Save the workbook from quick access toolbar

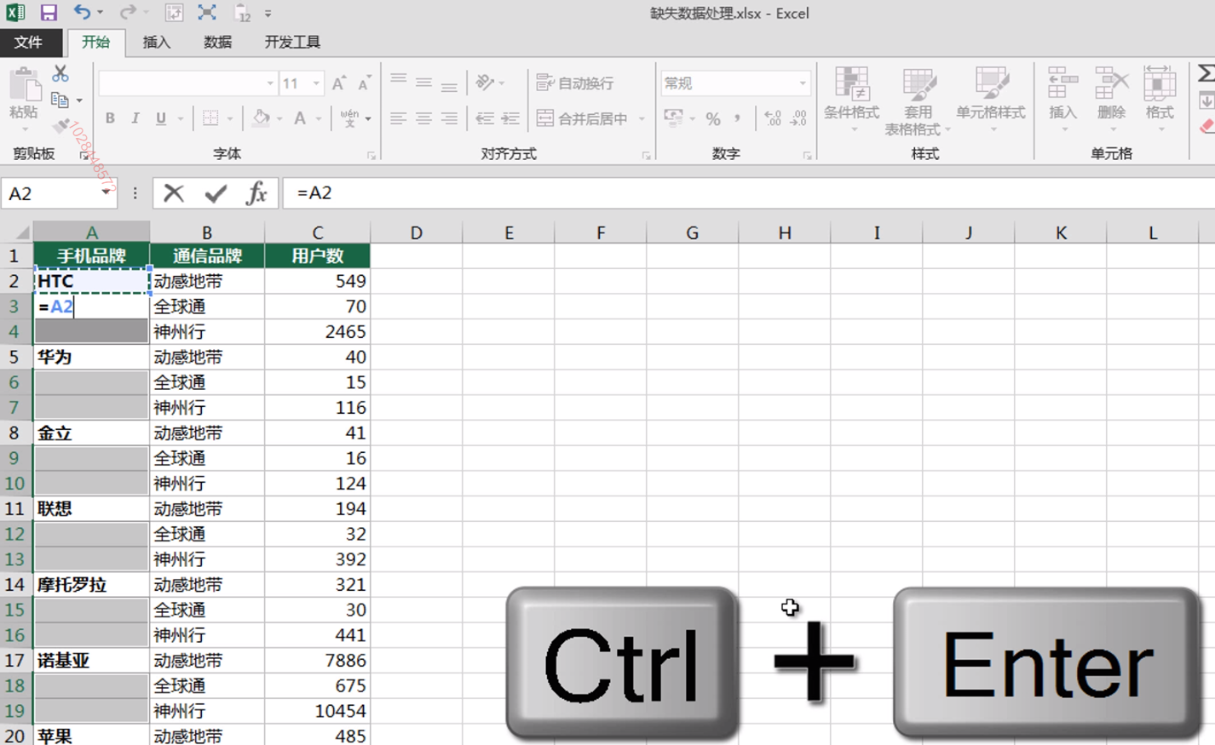[49, 13]
